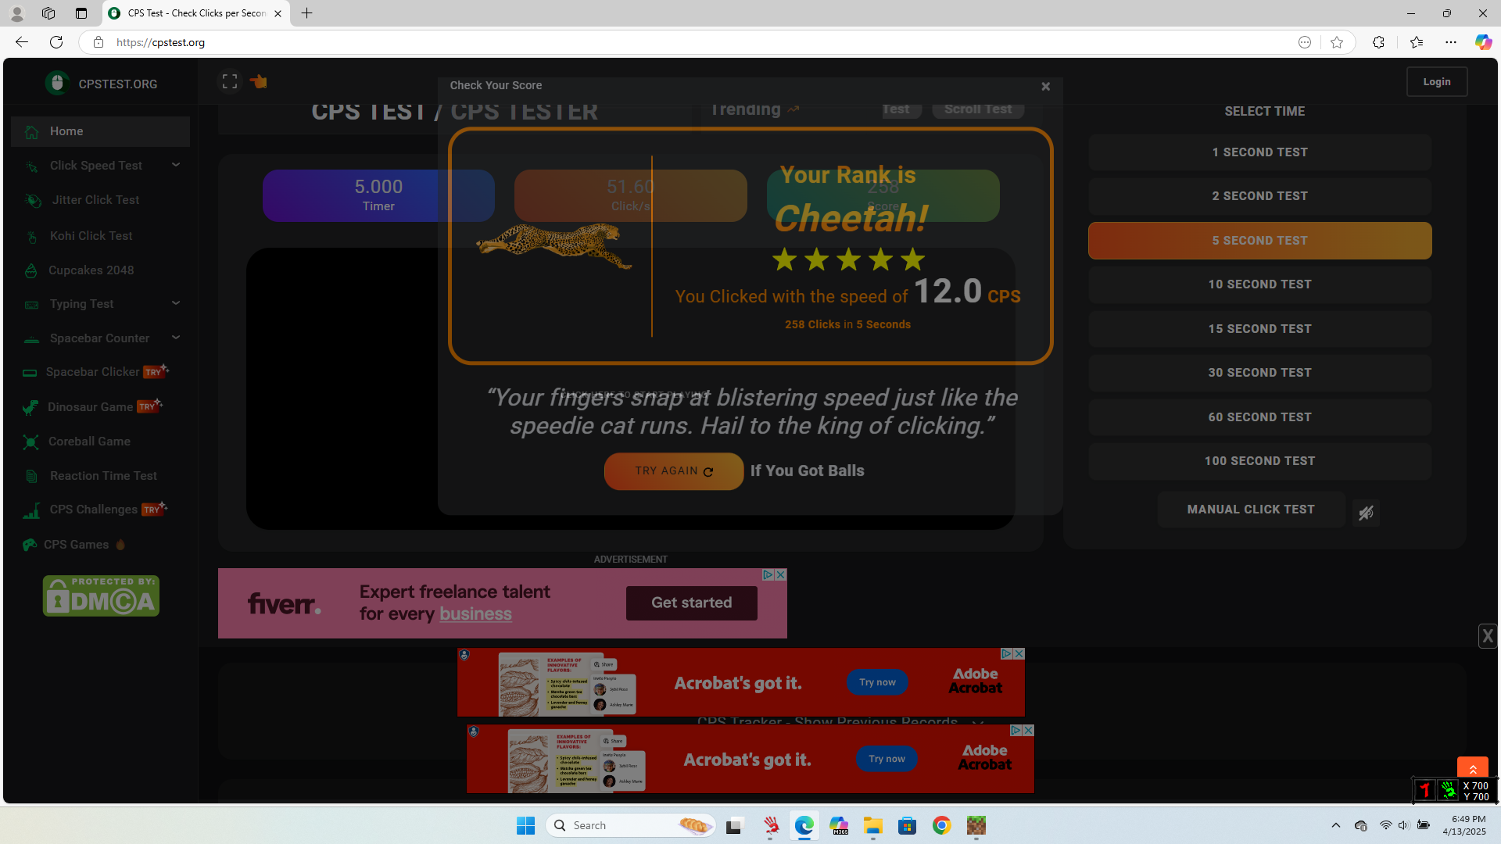The height and width of the screenshot is (844, 1501).
Task: Click browser favorites star icon
Action: pyautogui.click(x=1337, y=42)
